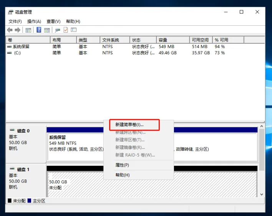The height and width of the screenshot is (216, 272).
Task: Toggle the action pane toolbar icon
Action: [47, 30]
